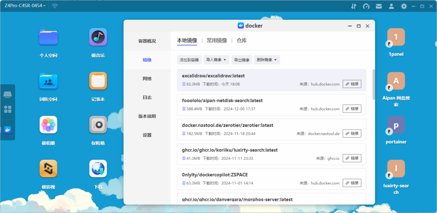Maximize the docker window
This screenshot has width=437, height=213.
(x=359, y=26)
